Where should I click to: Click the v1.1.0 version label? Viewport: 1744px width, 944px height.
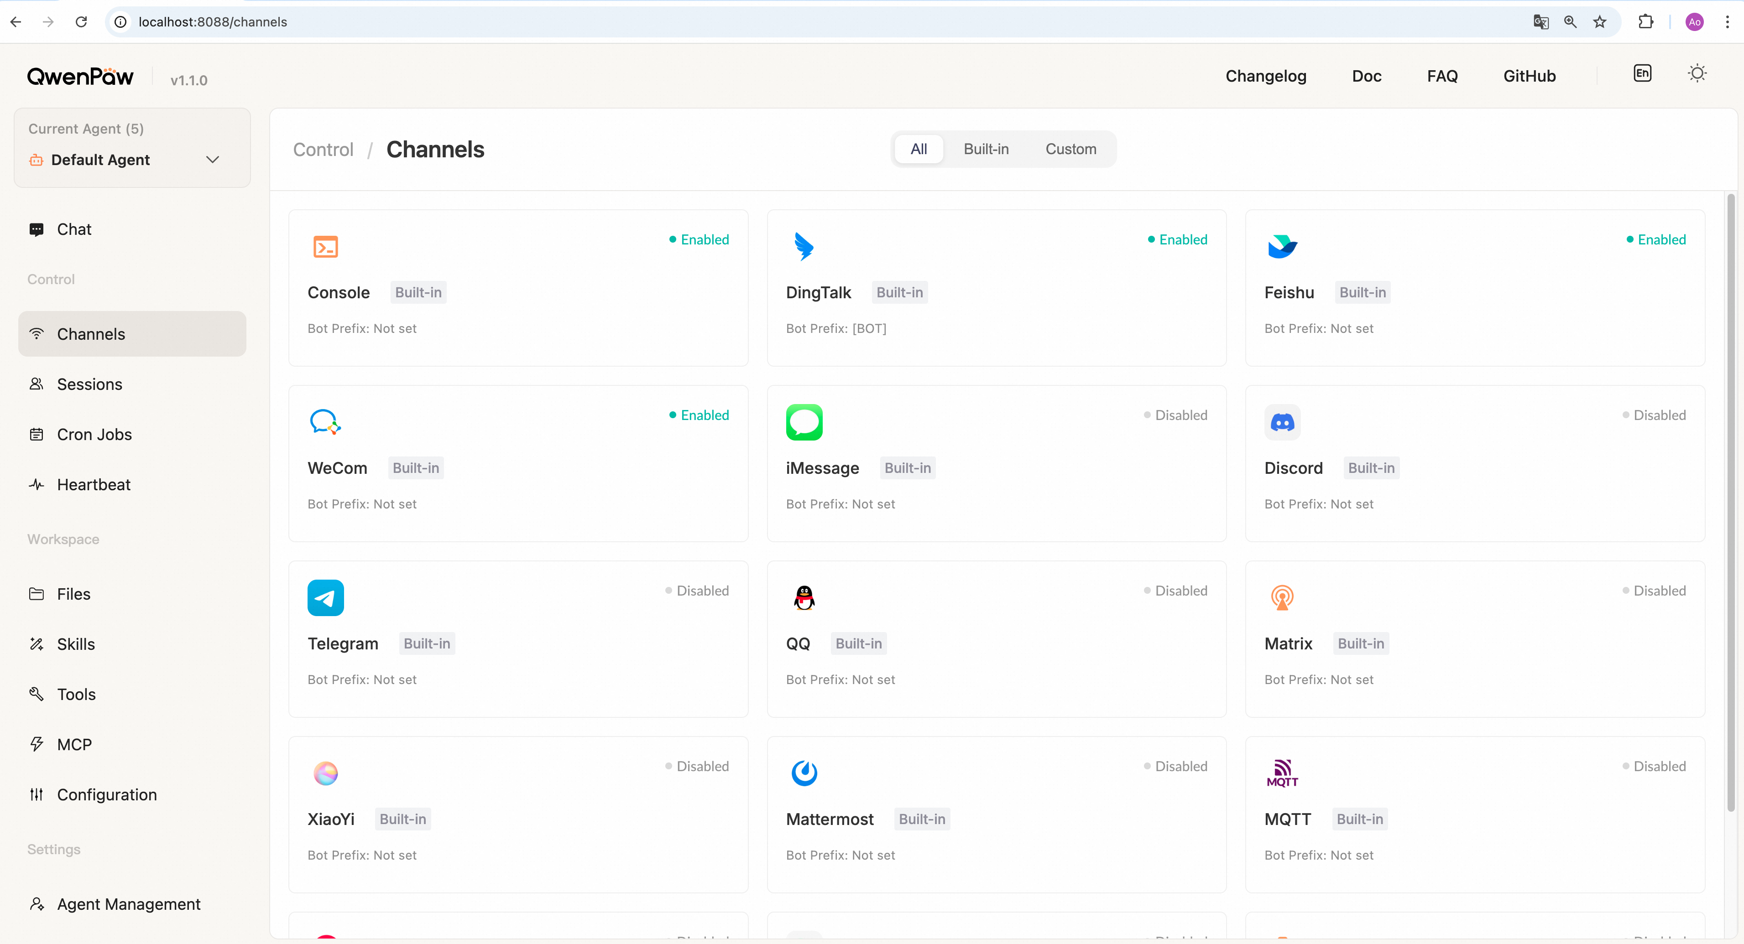tap(189, 80)
